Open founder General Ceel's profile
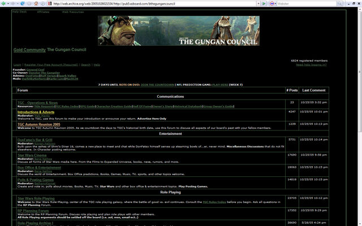The width and height of the screenshot is (362, 226). tap(35, 69)
